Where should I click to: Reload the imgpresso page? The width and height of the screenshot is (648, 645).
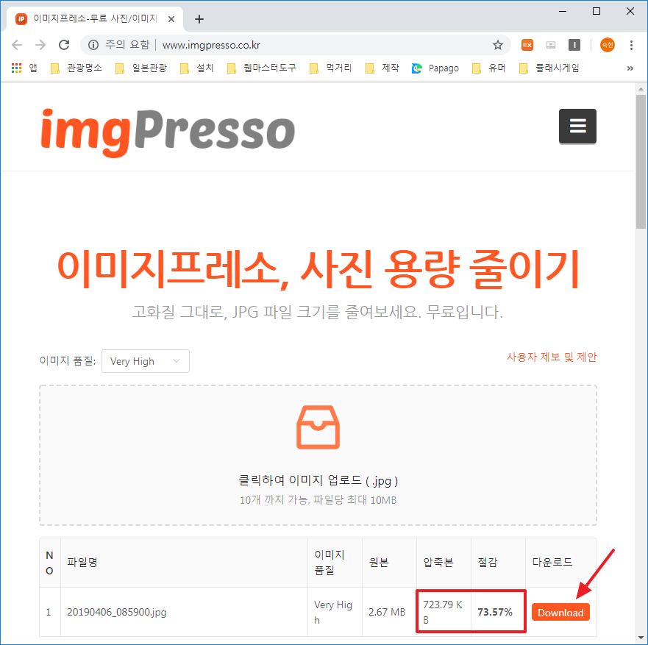64,45
